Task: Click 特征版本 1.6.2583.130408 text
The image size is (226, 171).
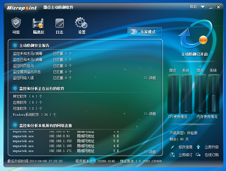Action: tap(141, 161)
